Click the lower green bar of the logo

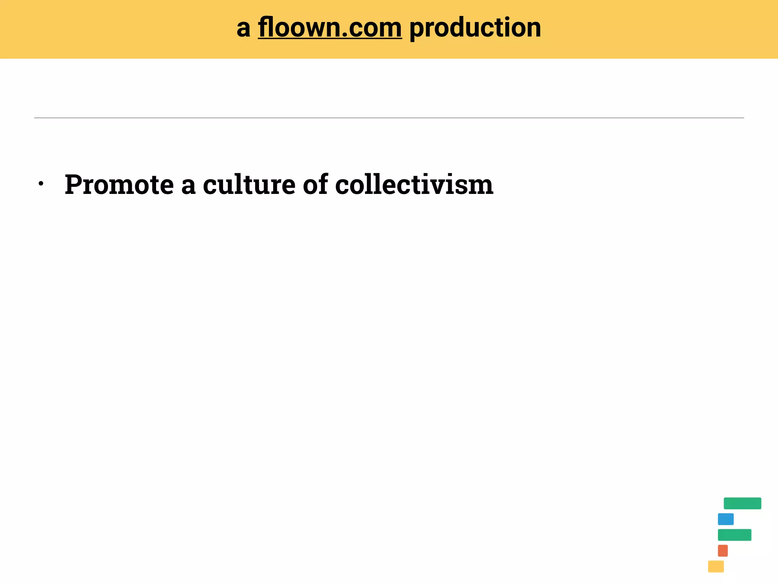coord(734,535)
